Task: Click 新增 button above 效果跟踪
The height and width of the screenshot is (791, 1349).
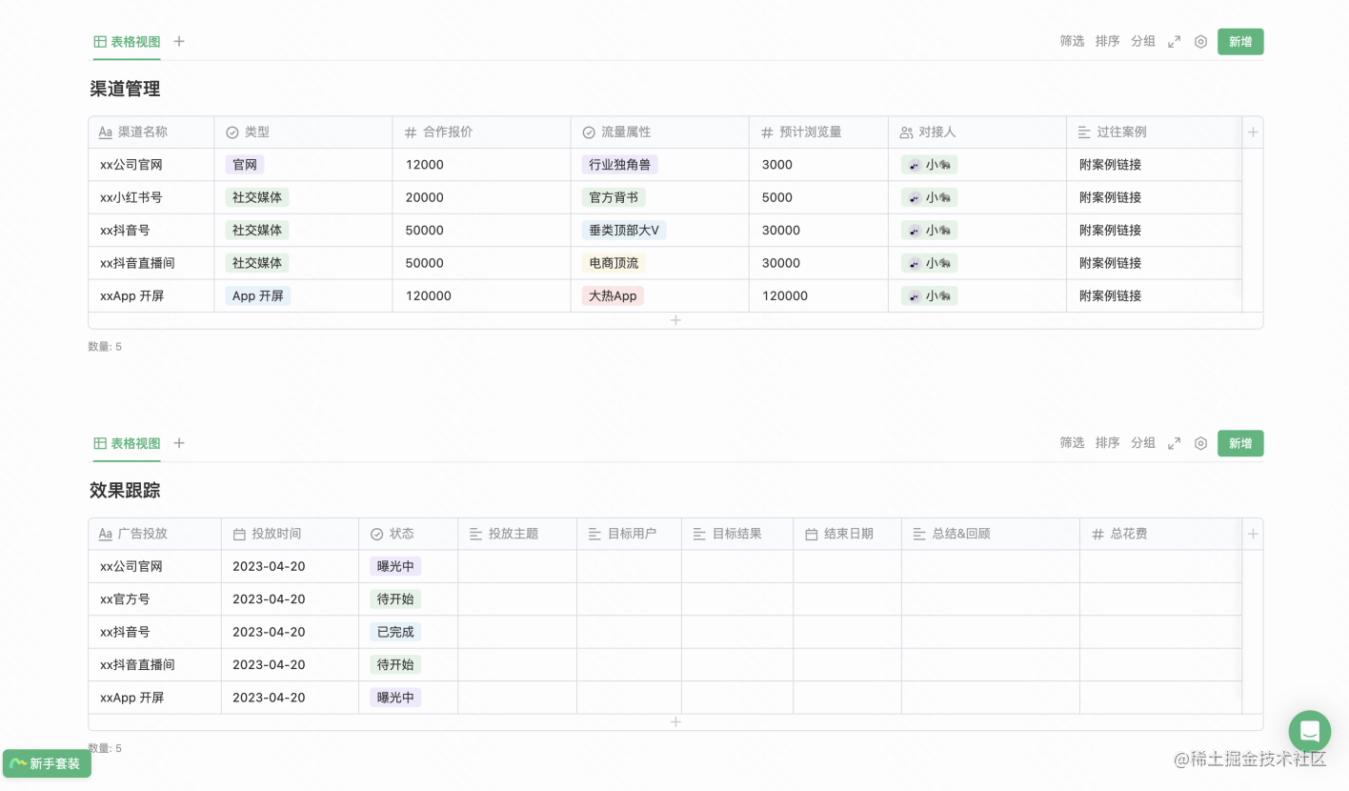Action: tap(1240, 443)
